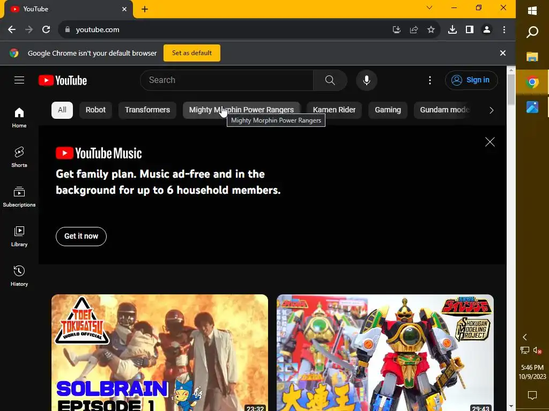Click the muted volume tray icon
Viewport: 549px width, 411px height.
point(537,350)
